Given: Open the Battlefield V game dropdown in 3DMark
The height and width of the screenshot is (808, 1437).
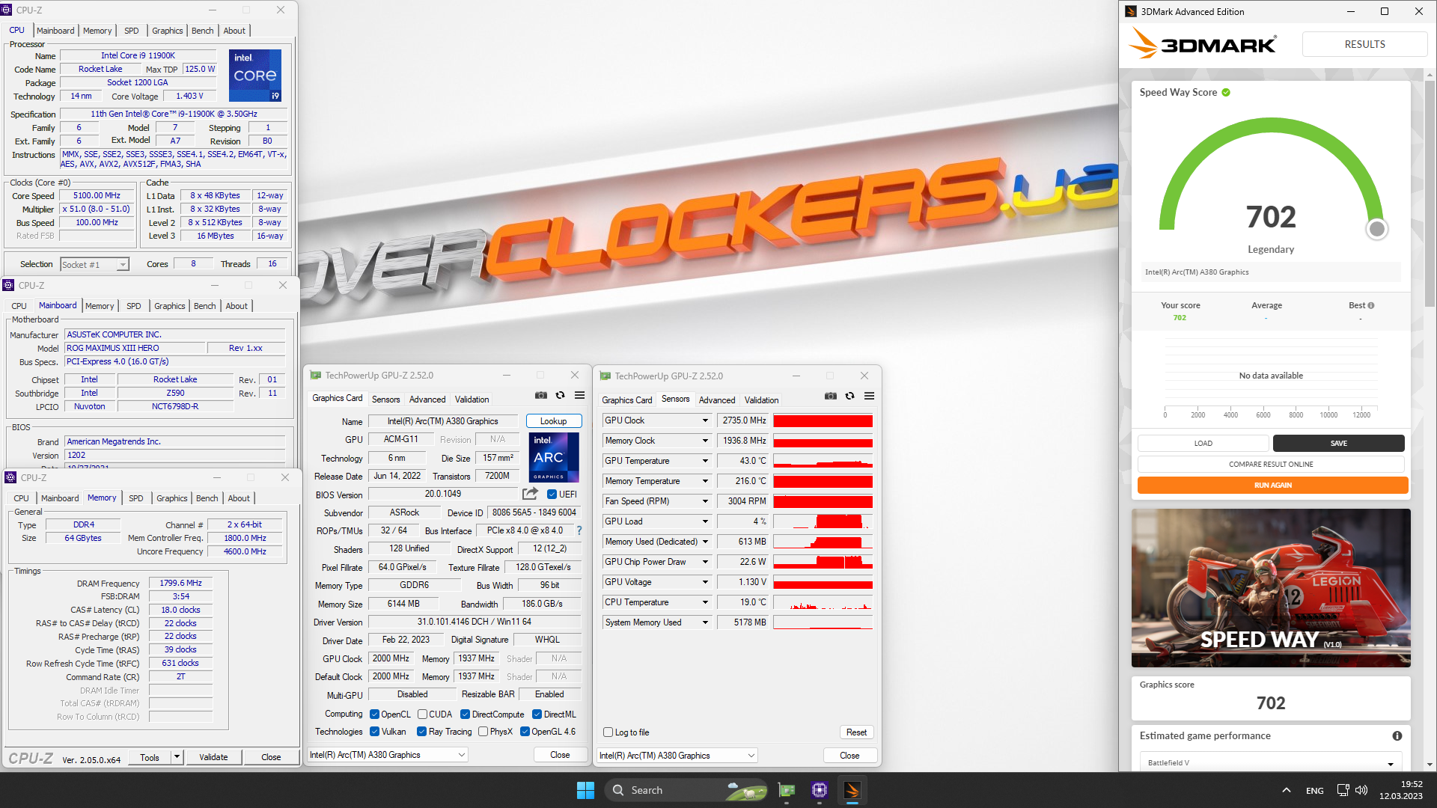Looking at the screenshot, I should pyautogui.click(x=1270, y=763).
